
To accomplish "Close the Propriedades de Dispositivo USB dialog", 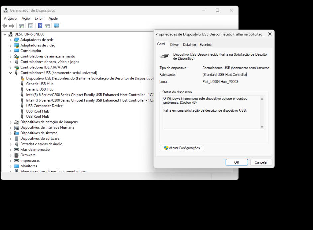I will point(270,34).
